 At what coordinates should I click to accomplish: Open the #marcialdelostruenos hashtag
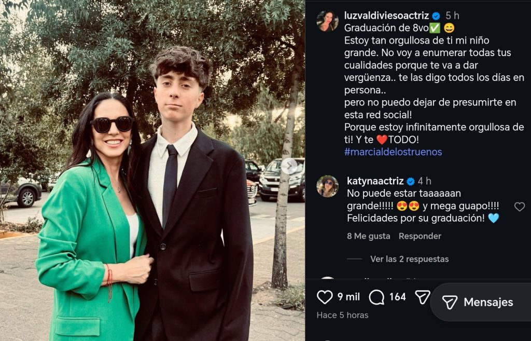(x=393, y=152)
